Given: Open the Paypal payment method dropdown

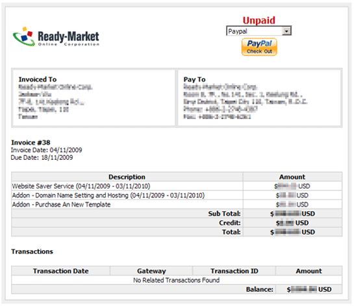Looking at the screenshot, I should pos(259,31).
